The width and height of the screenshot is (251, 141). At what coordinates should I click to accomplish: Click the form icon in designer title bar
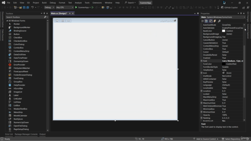175,21
